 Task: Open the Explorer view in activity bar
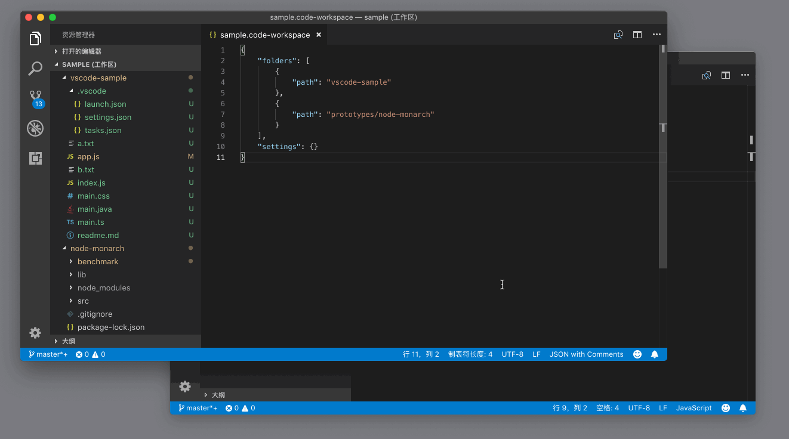35,39
